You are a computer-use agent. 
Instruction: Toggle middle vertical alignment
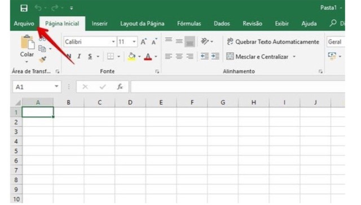(179, 41)
